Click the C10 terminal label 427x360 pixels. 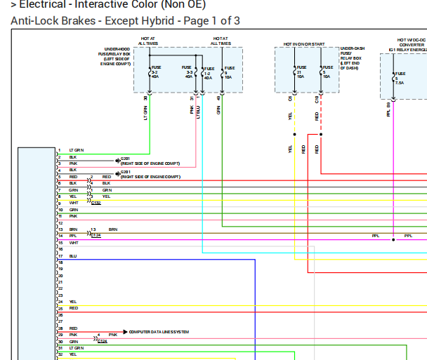coord(317,100)
